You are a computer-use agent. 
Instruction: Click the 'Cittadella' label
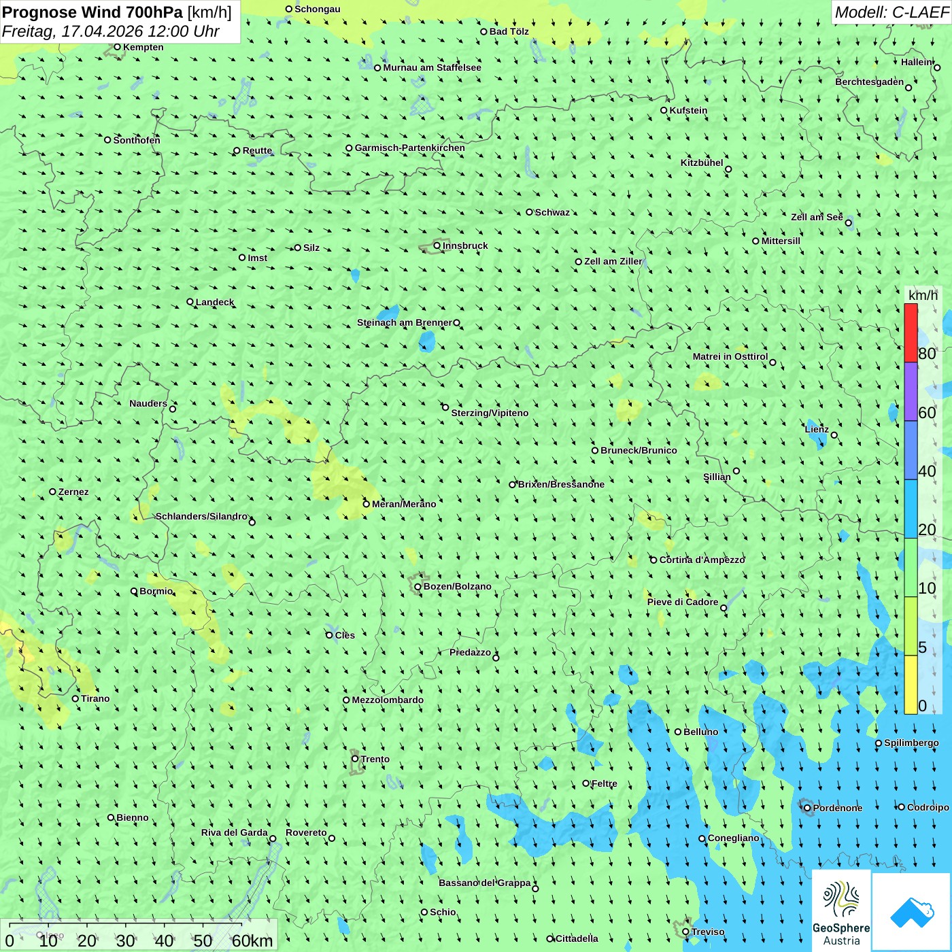coord(577,938)
